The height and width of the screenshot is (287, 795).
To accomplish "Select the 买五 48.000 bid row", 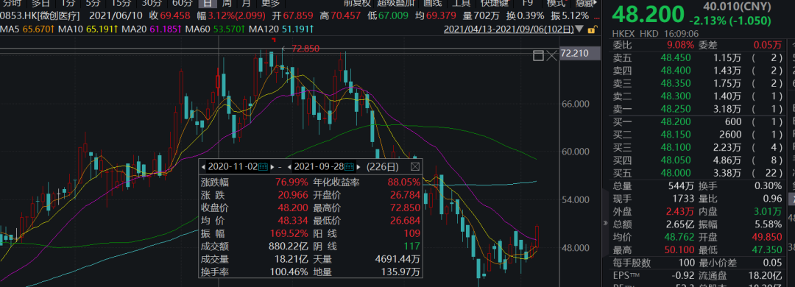I will point(699,173).
